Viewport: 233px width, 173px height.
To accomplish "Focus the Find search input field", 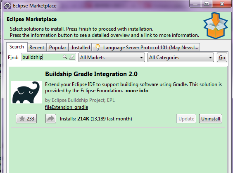I will tap(48, 57).
